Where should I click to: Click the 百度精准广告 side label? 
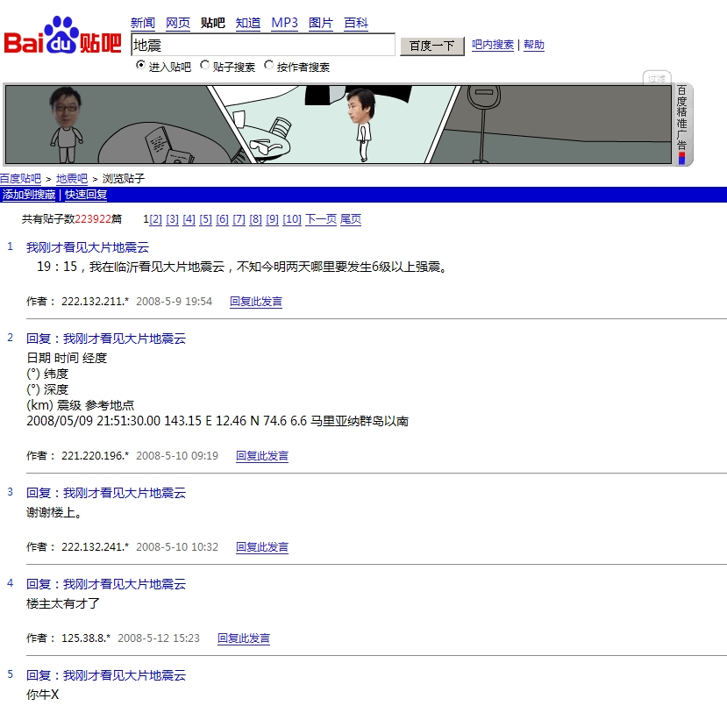click(681, 125)
